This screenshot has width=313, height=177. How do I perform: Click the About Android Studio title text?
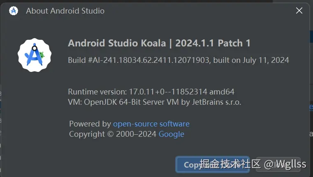65,11
